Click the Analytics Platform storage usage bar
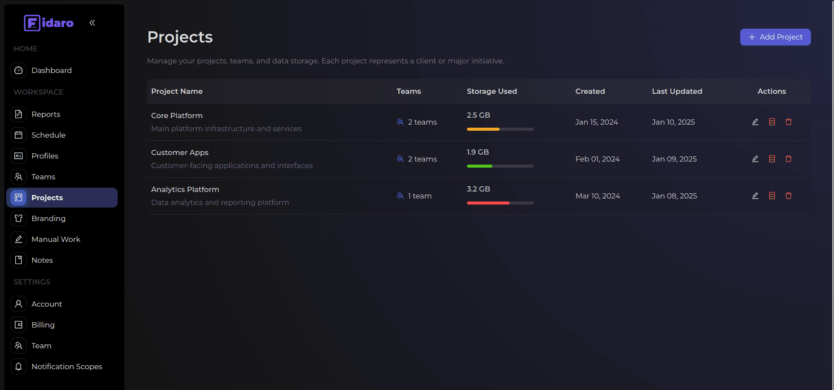The image size is (834, 390). pyautogui.click(x=500, y=203)
